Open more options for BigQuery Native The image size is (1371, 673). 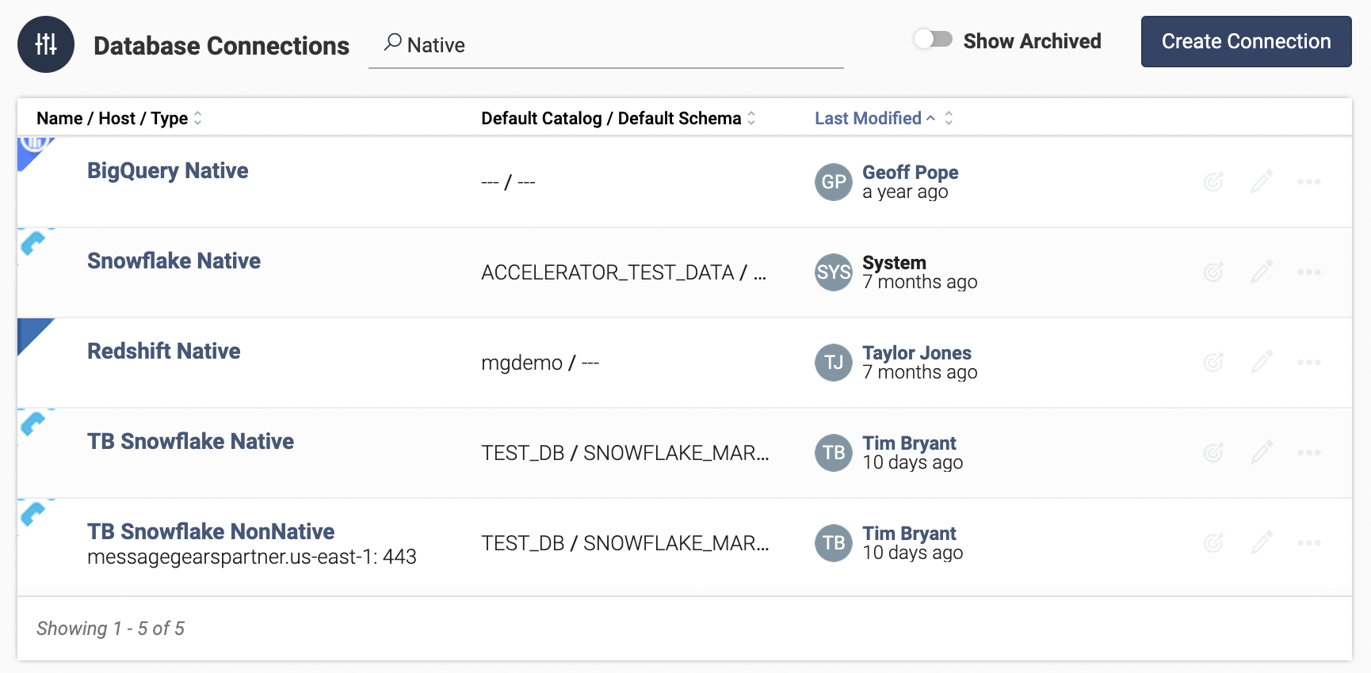point(1309,182)
